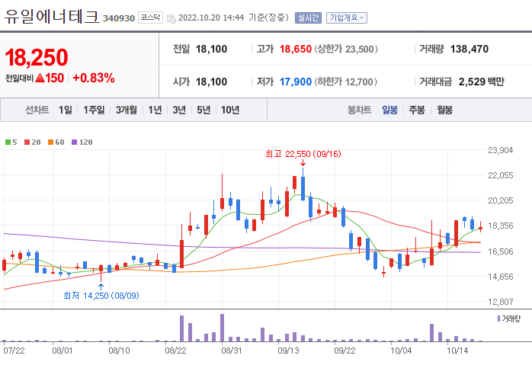The height and width of the screenshot is (365, 532).
Task: Click the 선차트 label
Action: 37,110
